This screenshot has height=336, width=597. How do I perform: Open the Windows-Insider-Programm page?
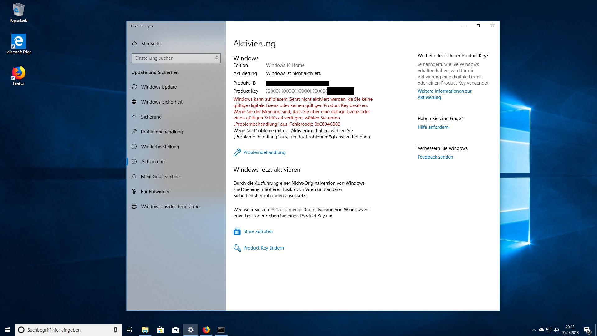170,206
